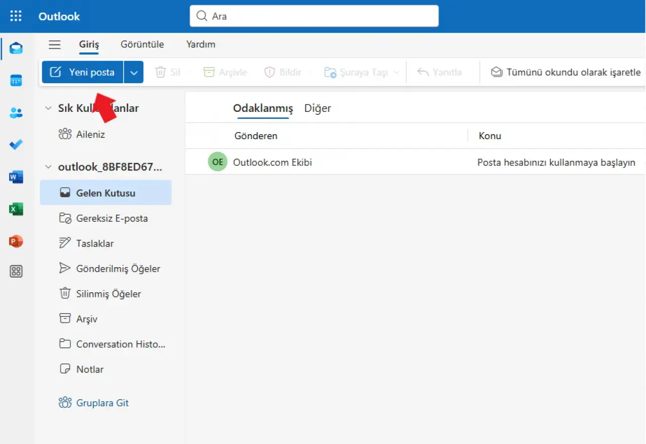Click the Yeni posta button
646x444 pixels.
83,73
